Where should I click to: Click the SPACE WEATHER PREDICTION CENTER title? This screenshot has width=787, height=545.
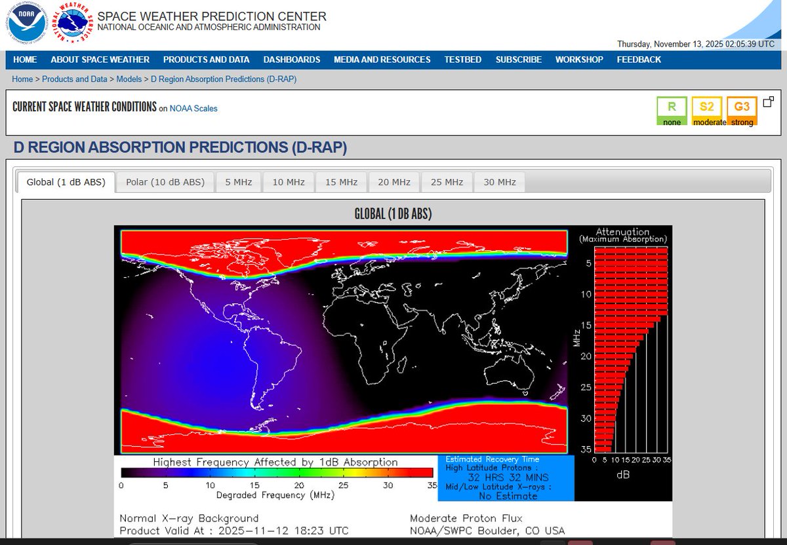pos(212,16)
